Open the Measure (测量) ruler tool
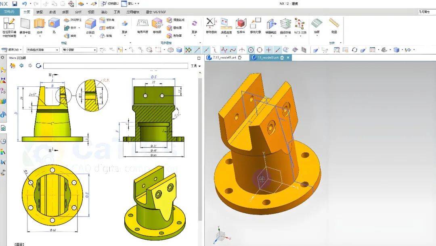 click(x=333, y=25)
